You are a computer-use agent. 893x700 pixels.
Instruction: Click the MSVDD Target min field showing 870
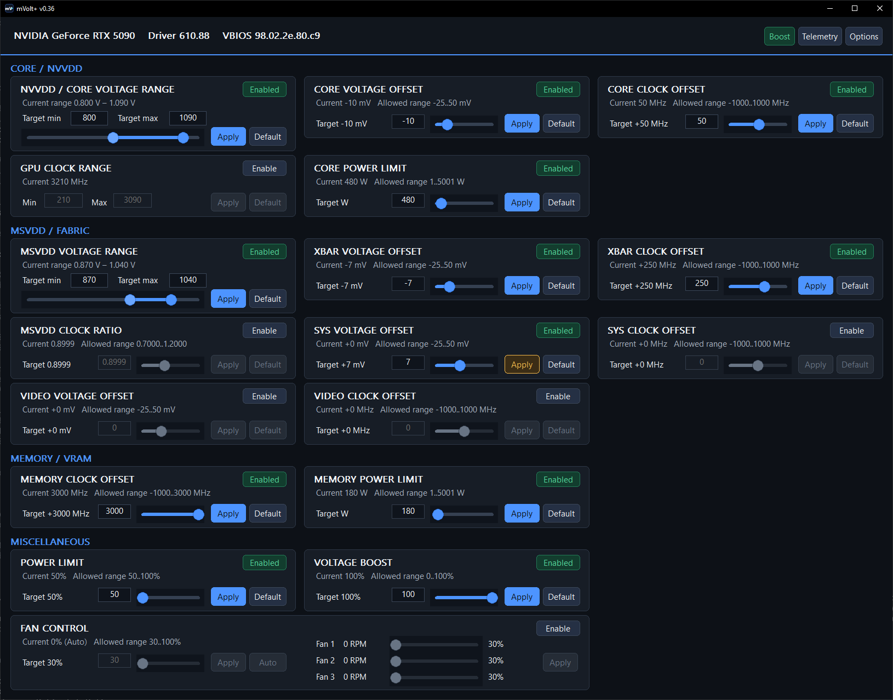pos(89,280)
